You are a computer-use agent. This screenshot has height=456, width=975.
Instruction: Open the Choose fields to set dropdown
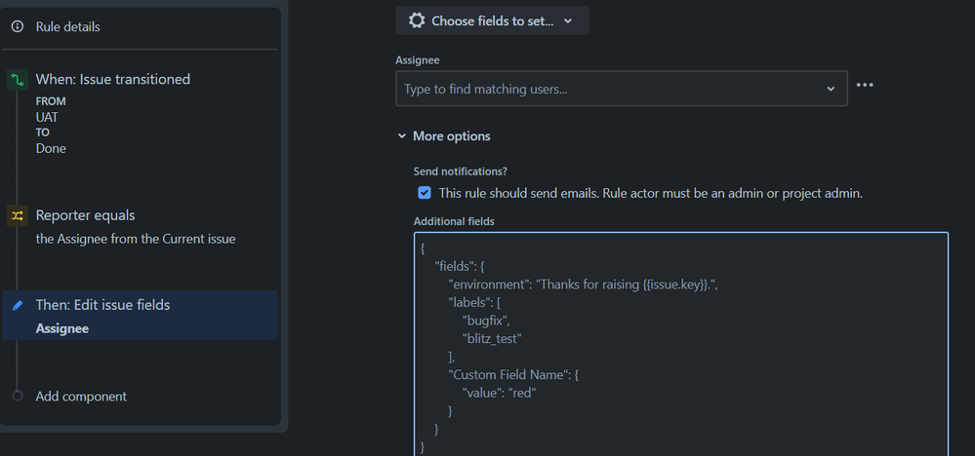(x=493, y=20)
